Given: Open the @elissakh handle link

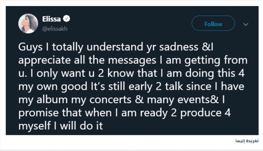Looking at the screenshot, I should coord(55,28).
